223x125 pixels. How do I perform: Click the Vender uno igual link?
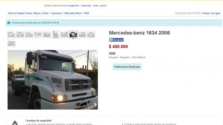[211, 13]
